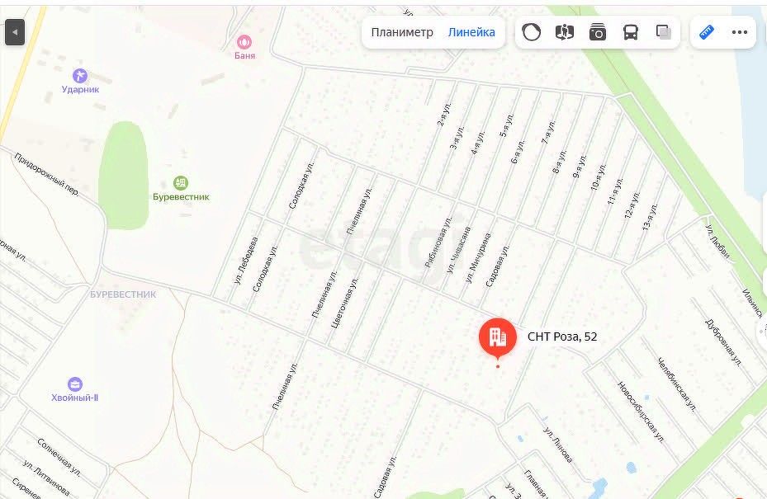The width and height of the screenshot is (767, 499).
Task: Enable street panoramas view
Action: (565, 32)
